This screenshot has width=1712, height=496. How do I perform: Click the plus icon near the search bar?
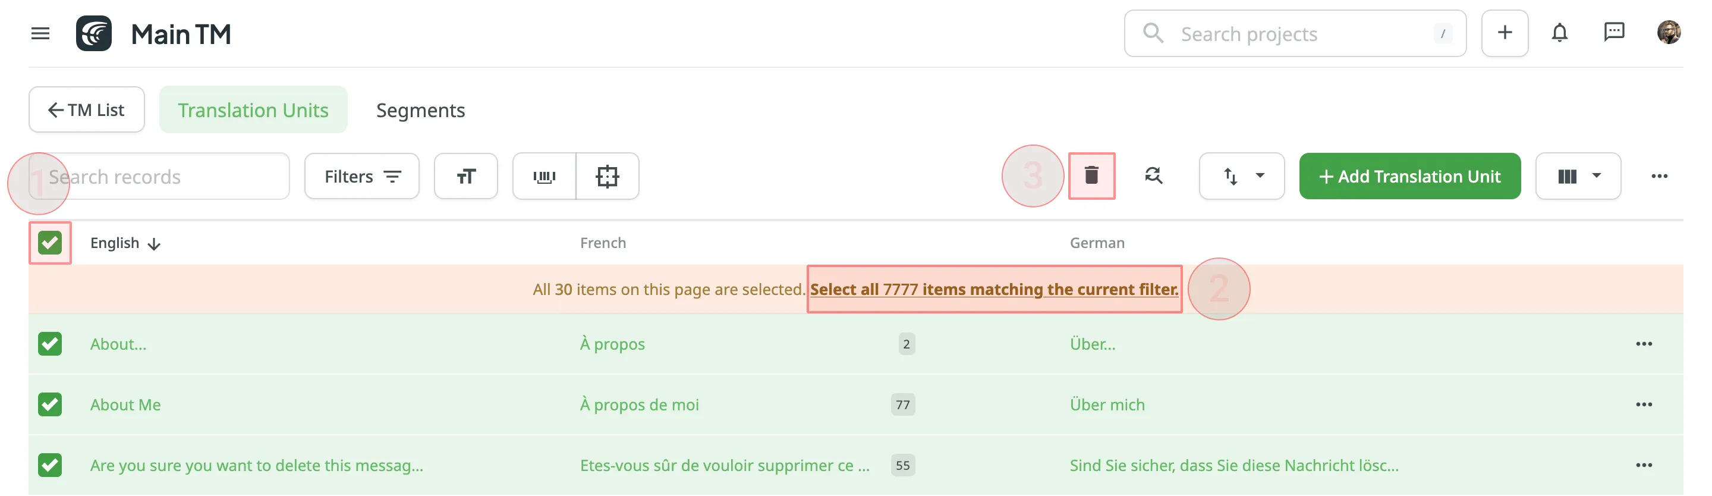(x=1505, y=33)
